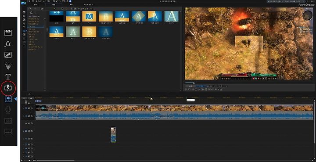Viewport: 316px width, 162px height.
Task: Switch to the Produce mode tab
Action: tap(71, 4)
